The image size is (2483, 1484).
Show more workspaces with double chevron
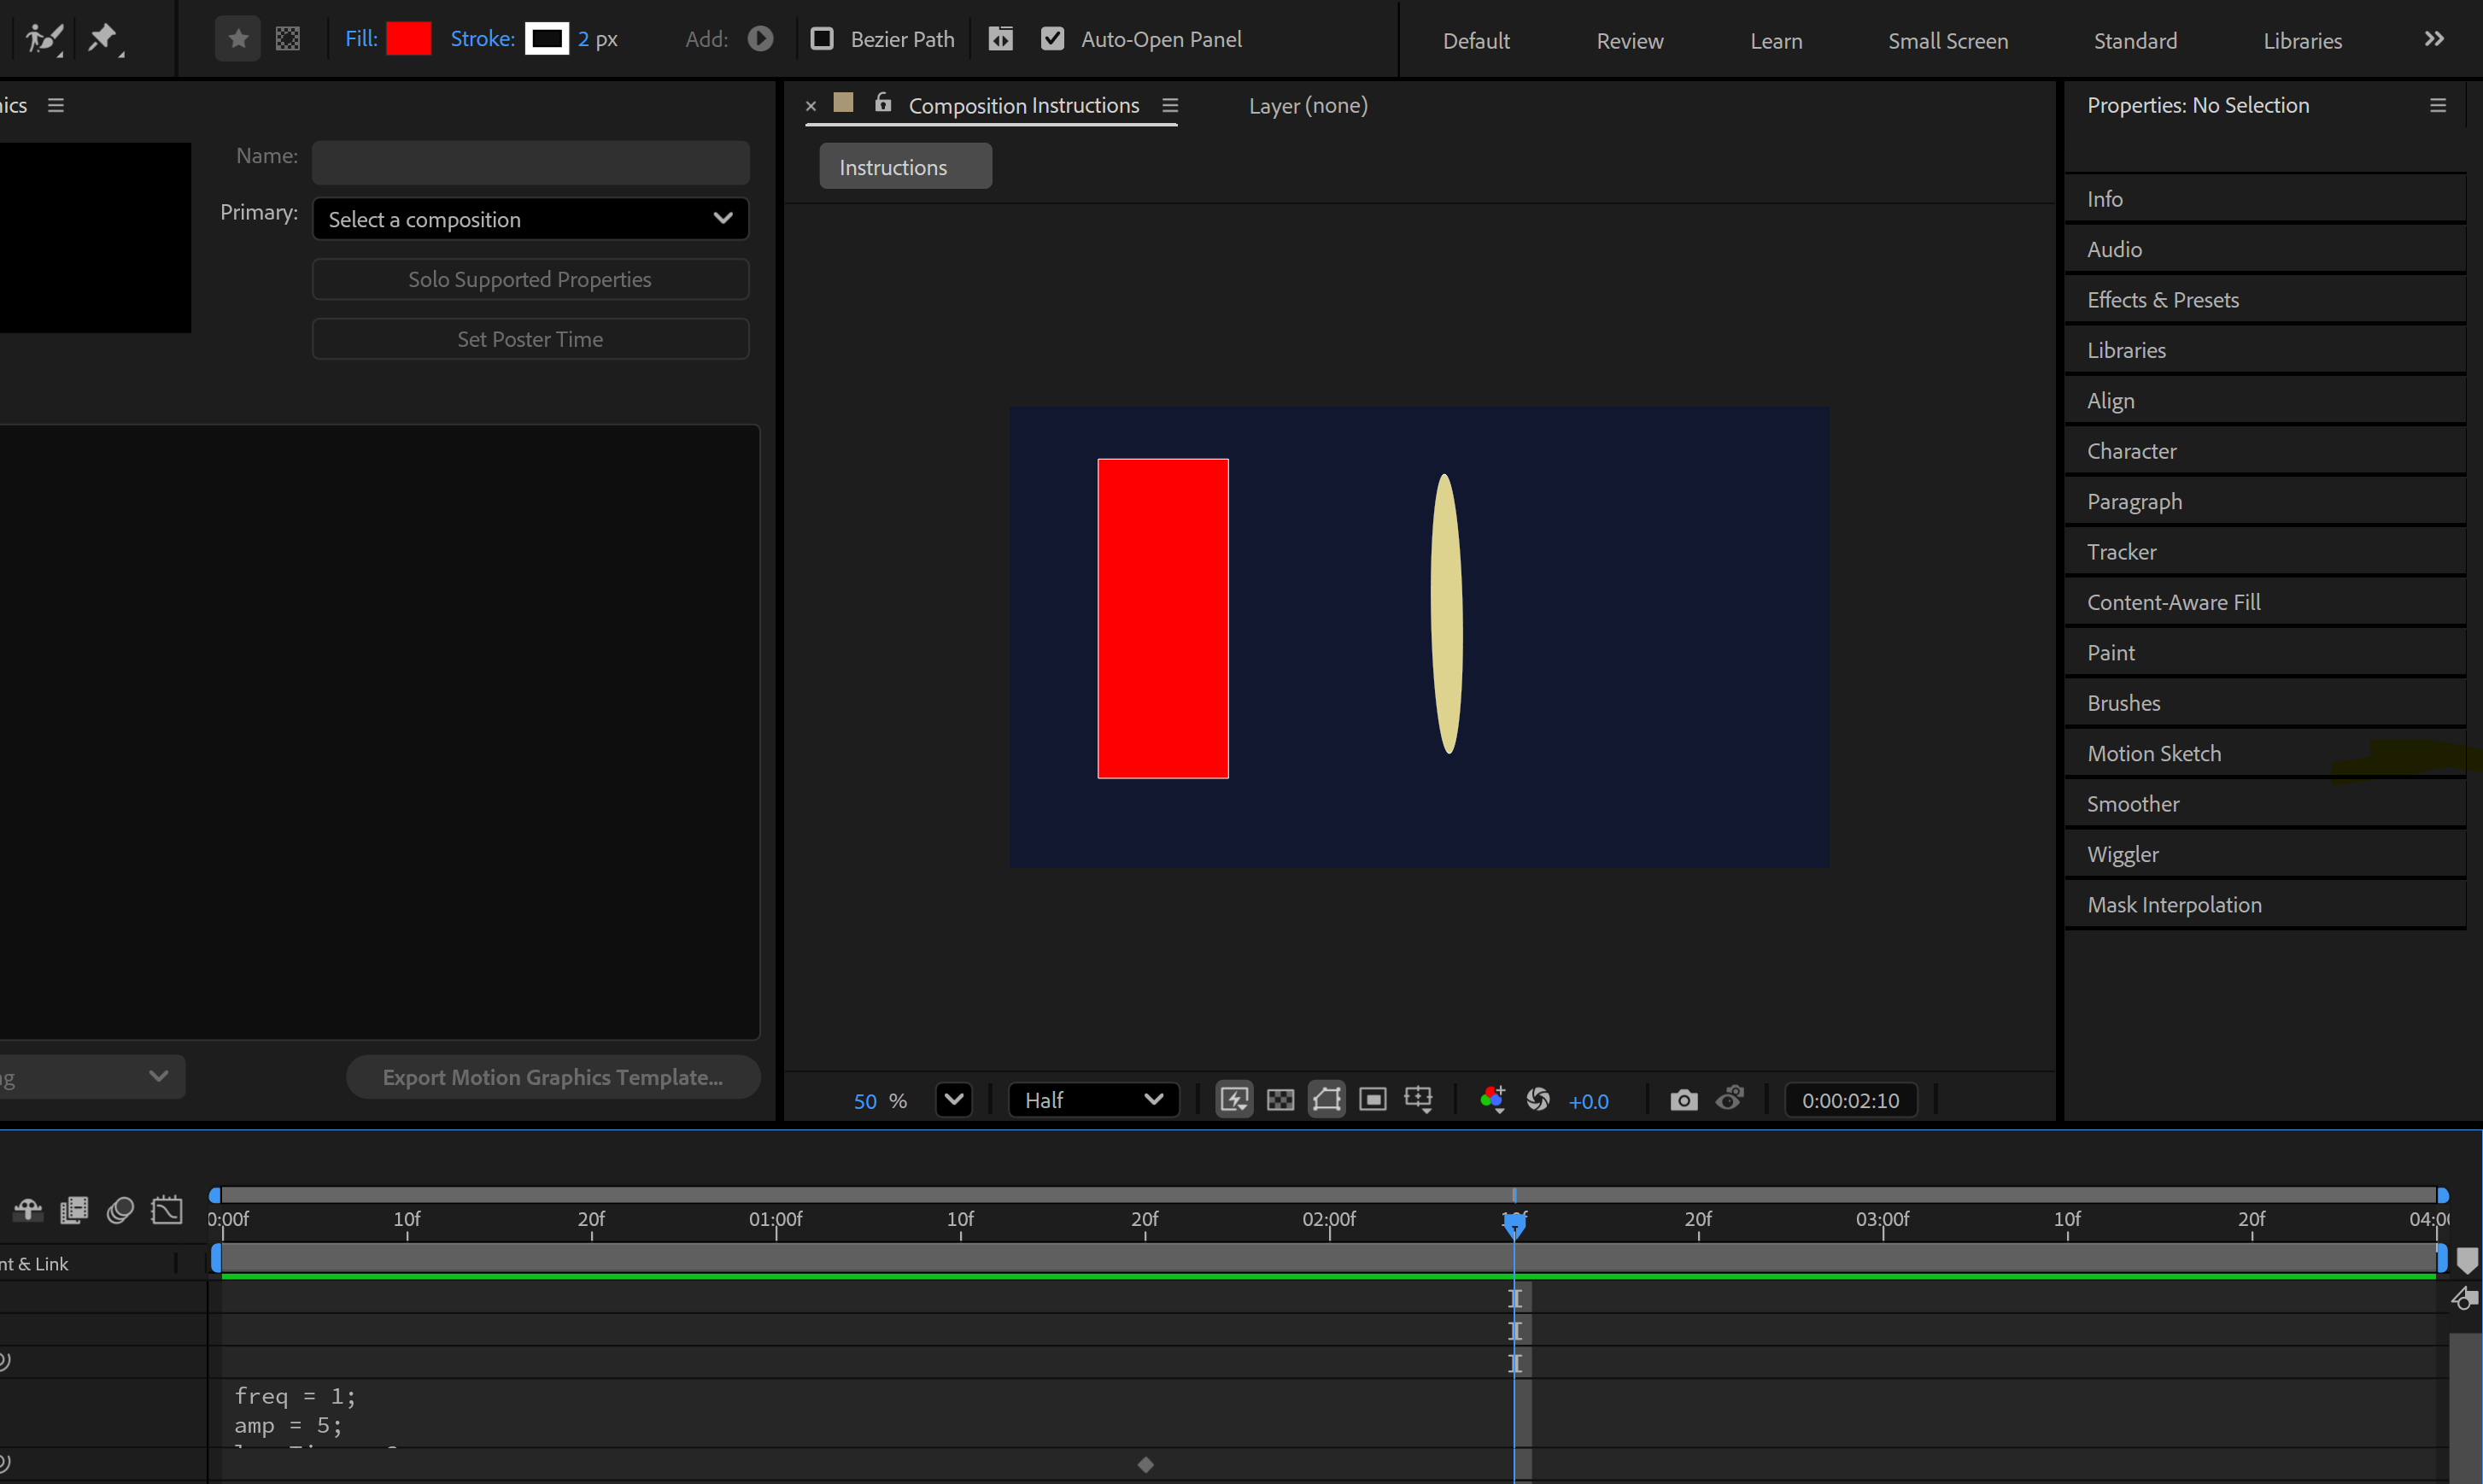[x=2434, y=39]
